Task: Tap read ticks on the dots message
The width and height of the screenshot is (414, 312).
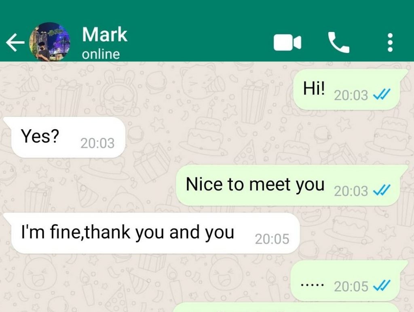Action: (381, 286)
